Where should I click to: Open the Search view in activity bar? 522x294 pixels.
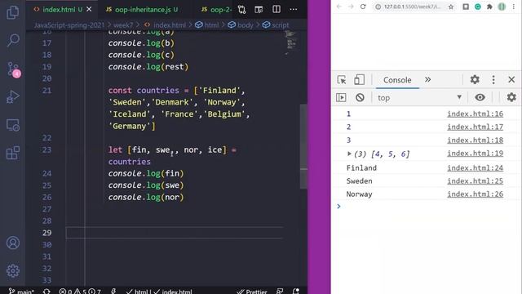tap(13, 40)
